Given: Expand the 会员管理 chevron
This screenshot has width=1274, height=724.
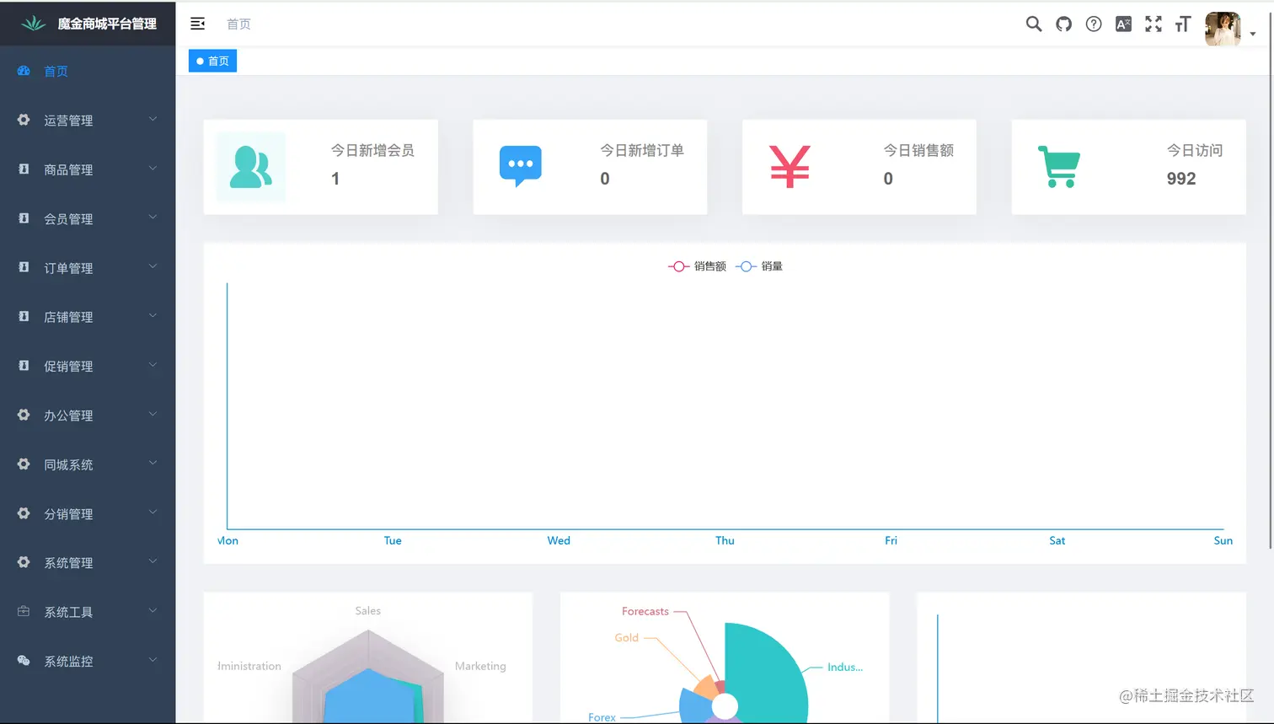Looking at the screenshot, I should click(153, 217).
